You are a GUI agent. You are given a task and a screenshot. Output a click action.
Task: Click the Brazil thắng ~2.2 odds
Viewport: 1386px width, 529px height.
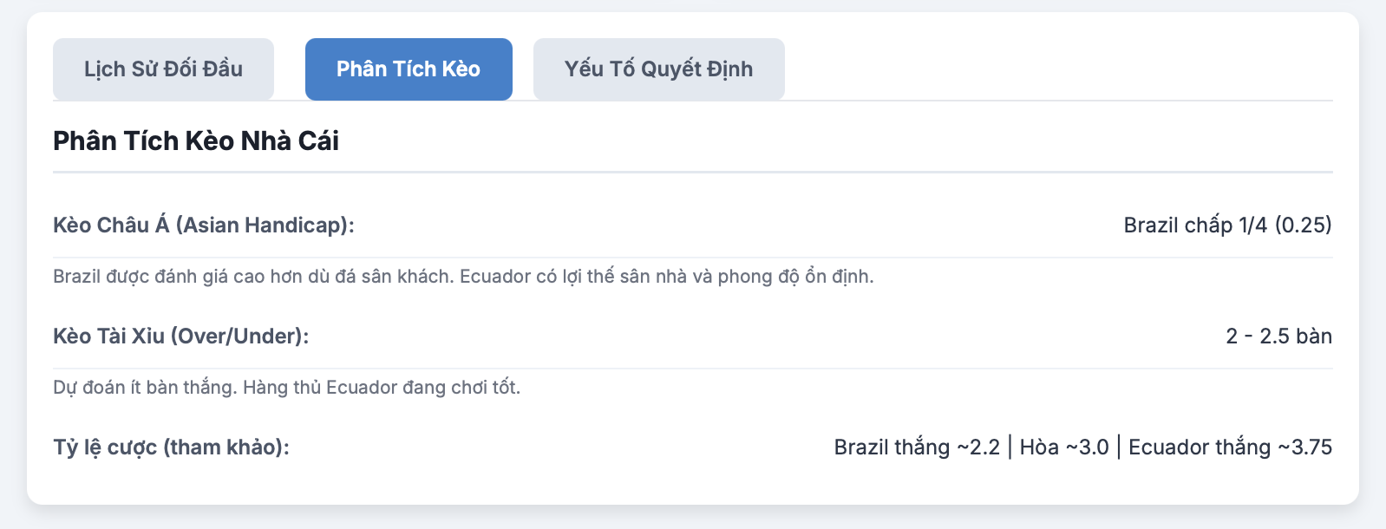coord(917,447)
